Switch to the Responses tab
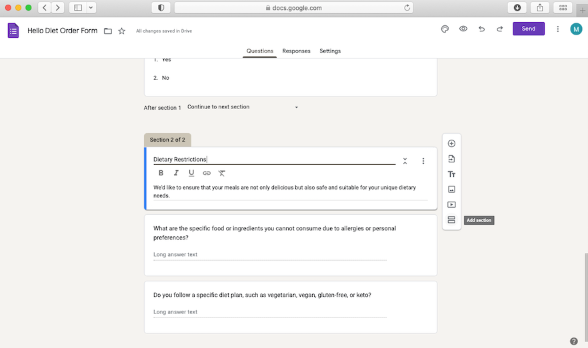The width and height of the screenshot is (588, 348). 296,51
